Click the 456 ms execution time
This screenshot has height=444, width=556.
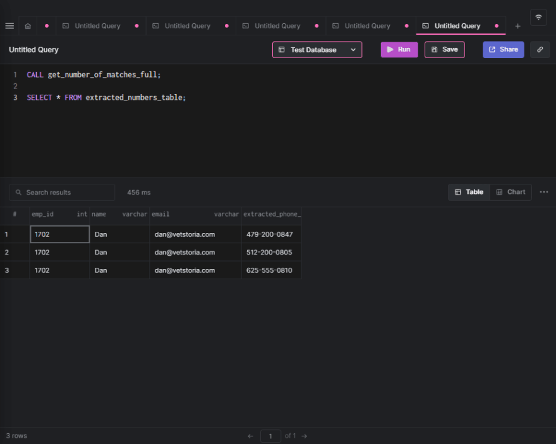(138, 193)
